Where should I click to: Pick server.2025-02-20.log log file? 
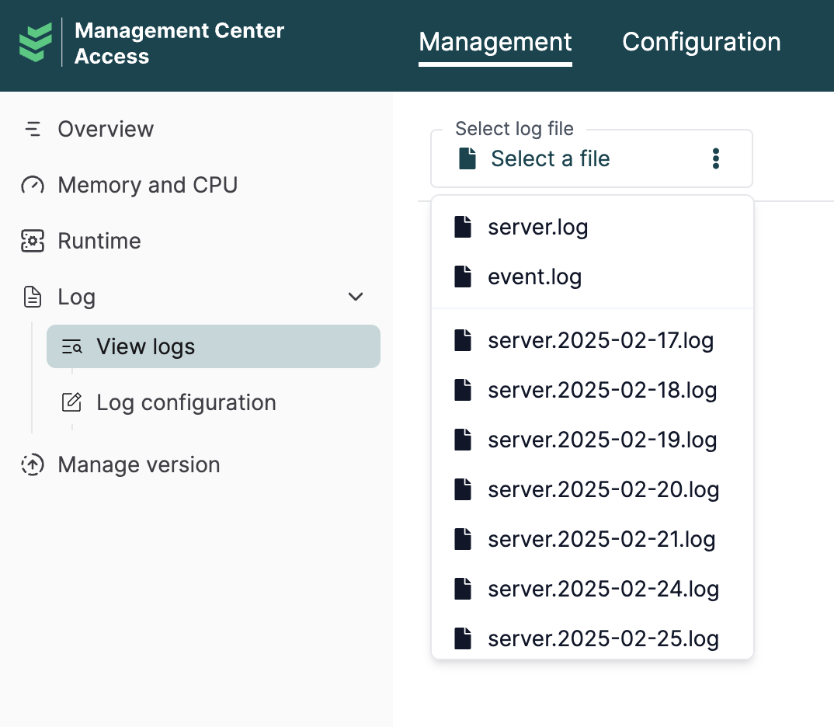[x=603, y=489]
